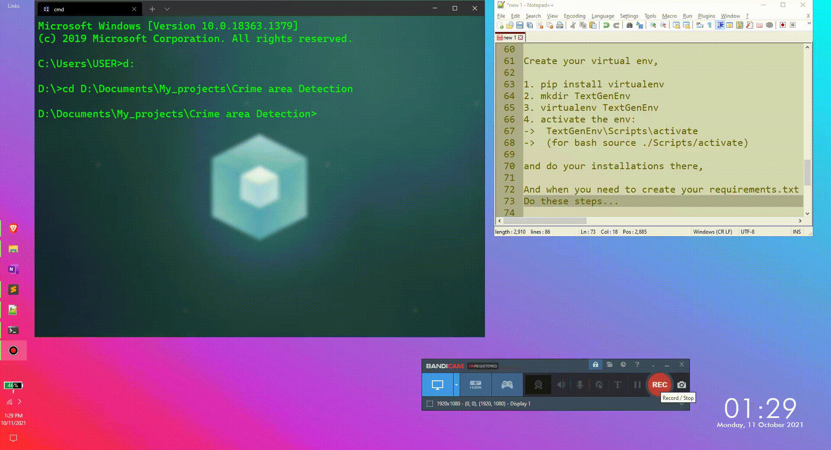This screenshot has width=831, height=450.
Task: Open File Explorer from the taskbar
Action: click(x=13, y=249)
